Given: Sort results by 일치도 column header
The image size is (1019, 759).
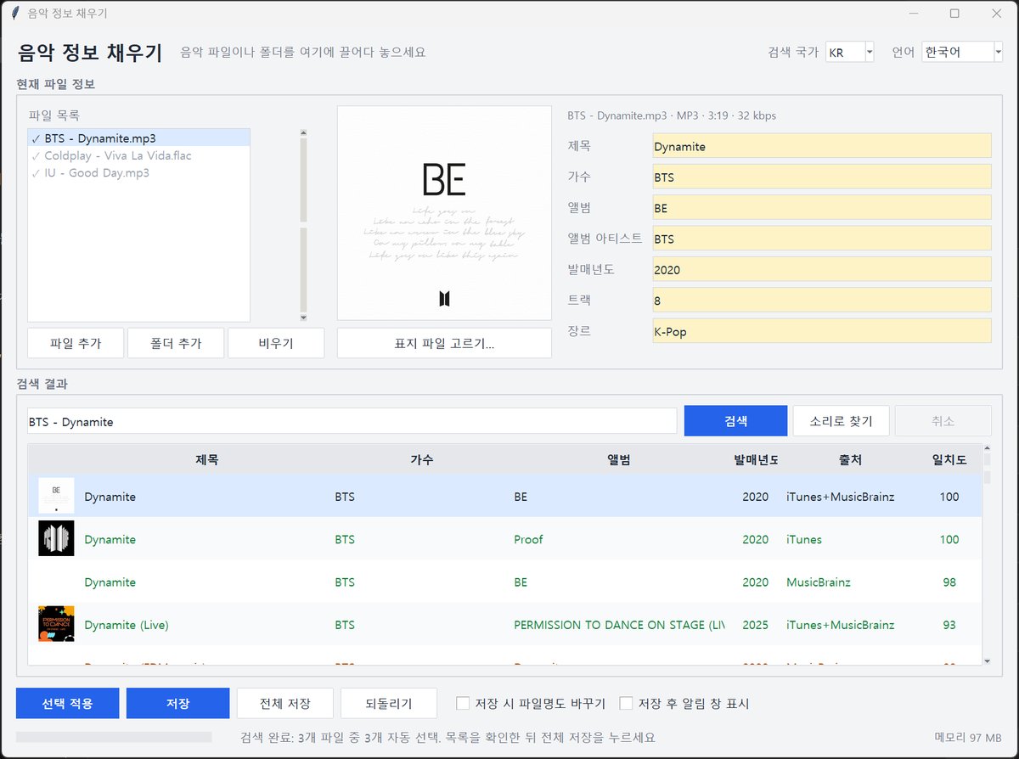Looking at the screenshot, I should 949,459.
